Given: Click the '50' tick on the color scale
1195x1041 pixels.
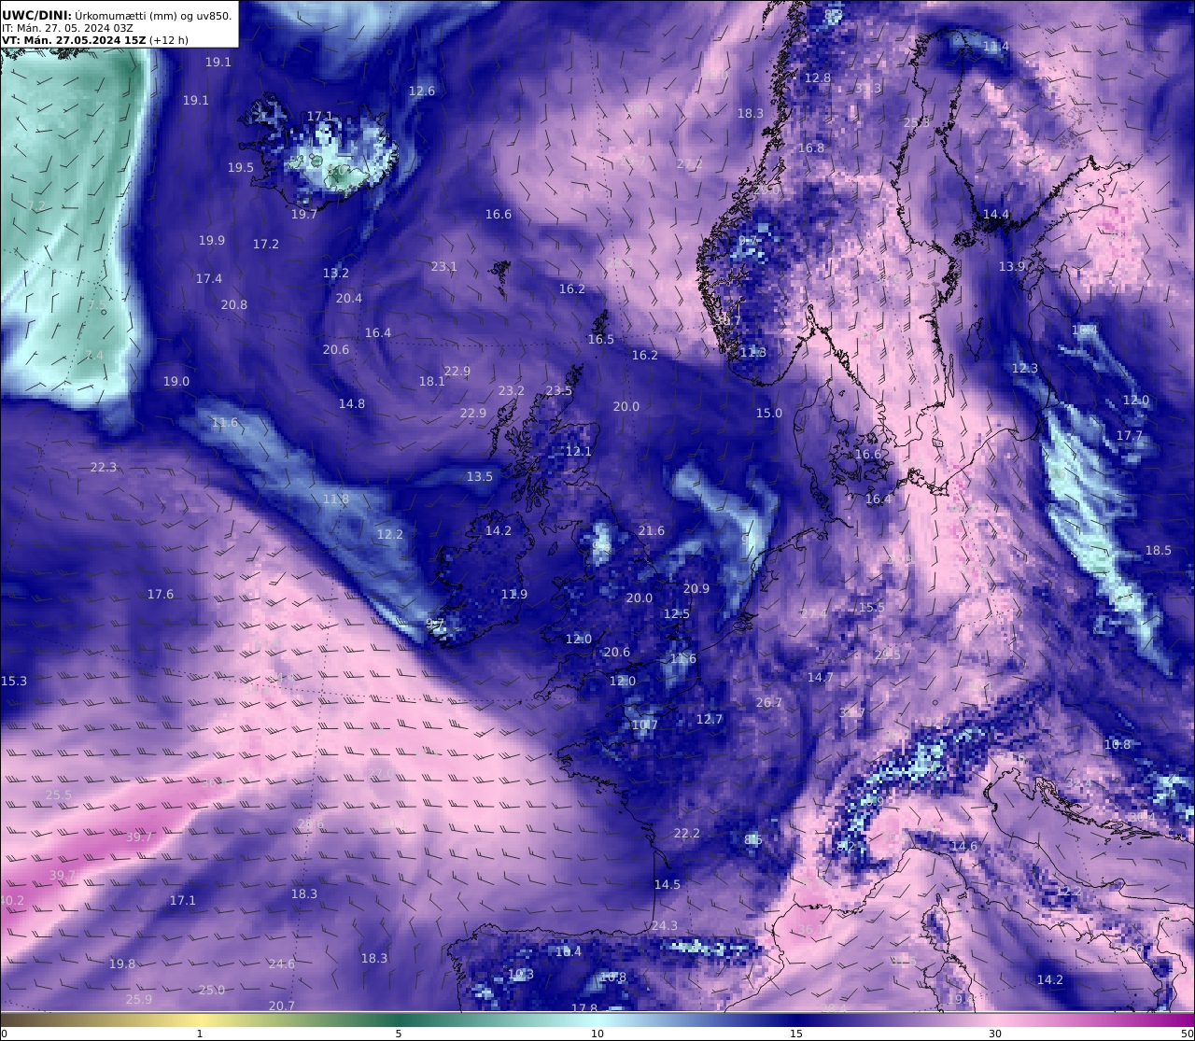Looking at the screenshot, I should [x=1188, y=1034].
